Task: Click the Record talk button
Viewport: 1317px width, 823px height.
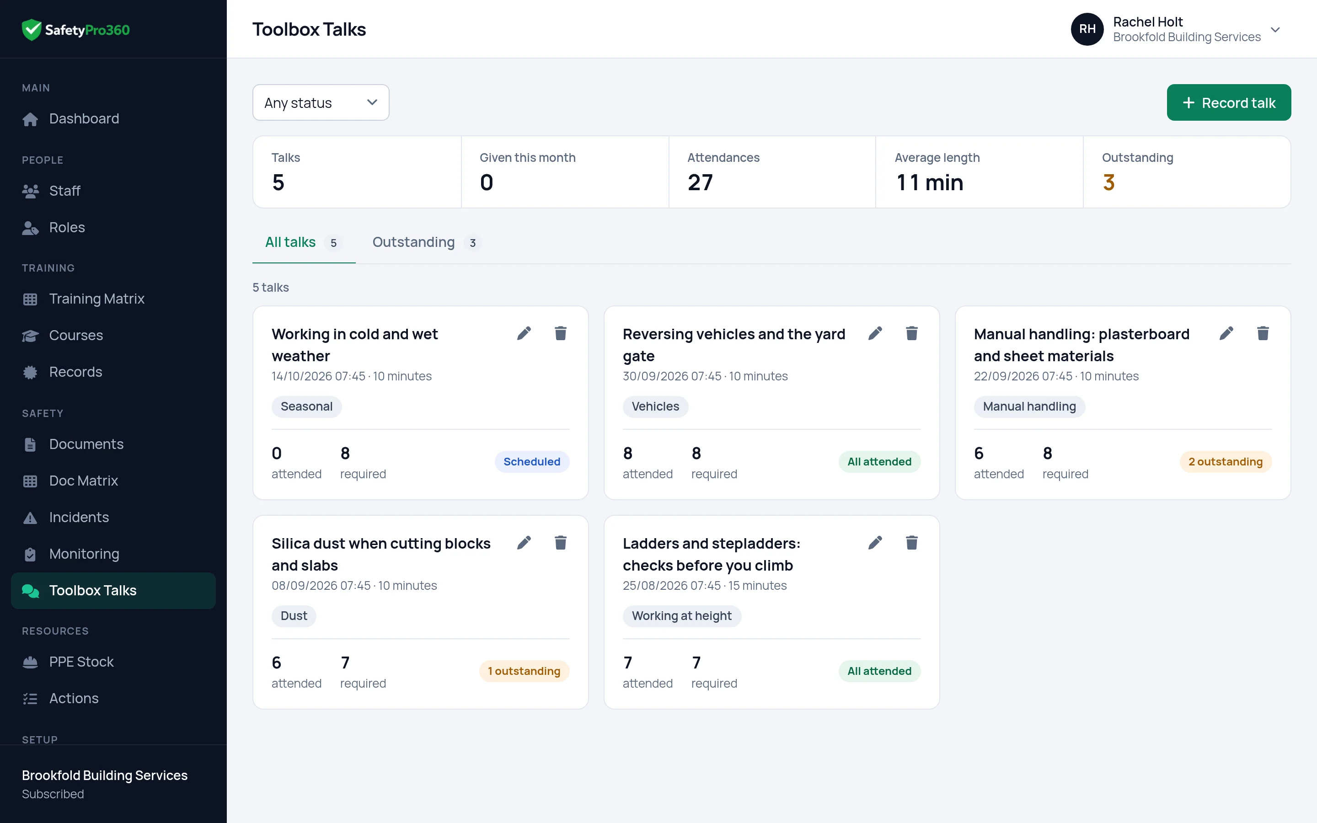Action: (x=1228, y=102)
